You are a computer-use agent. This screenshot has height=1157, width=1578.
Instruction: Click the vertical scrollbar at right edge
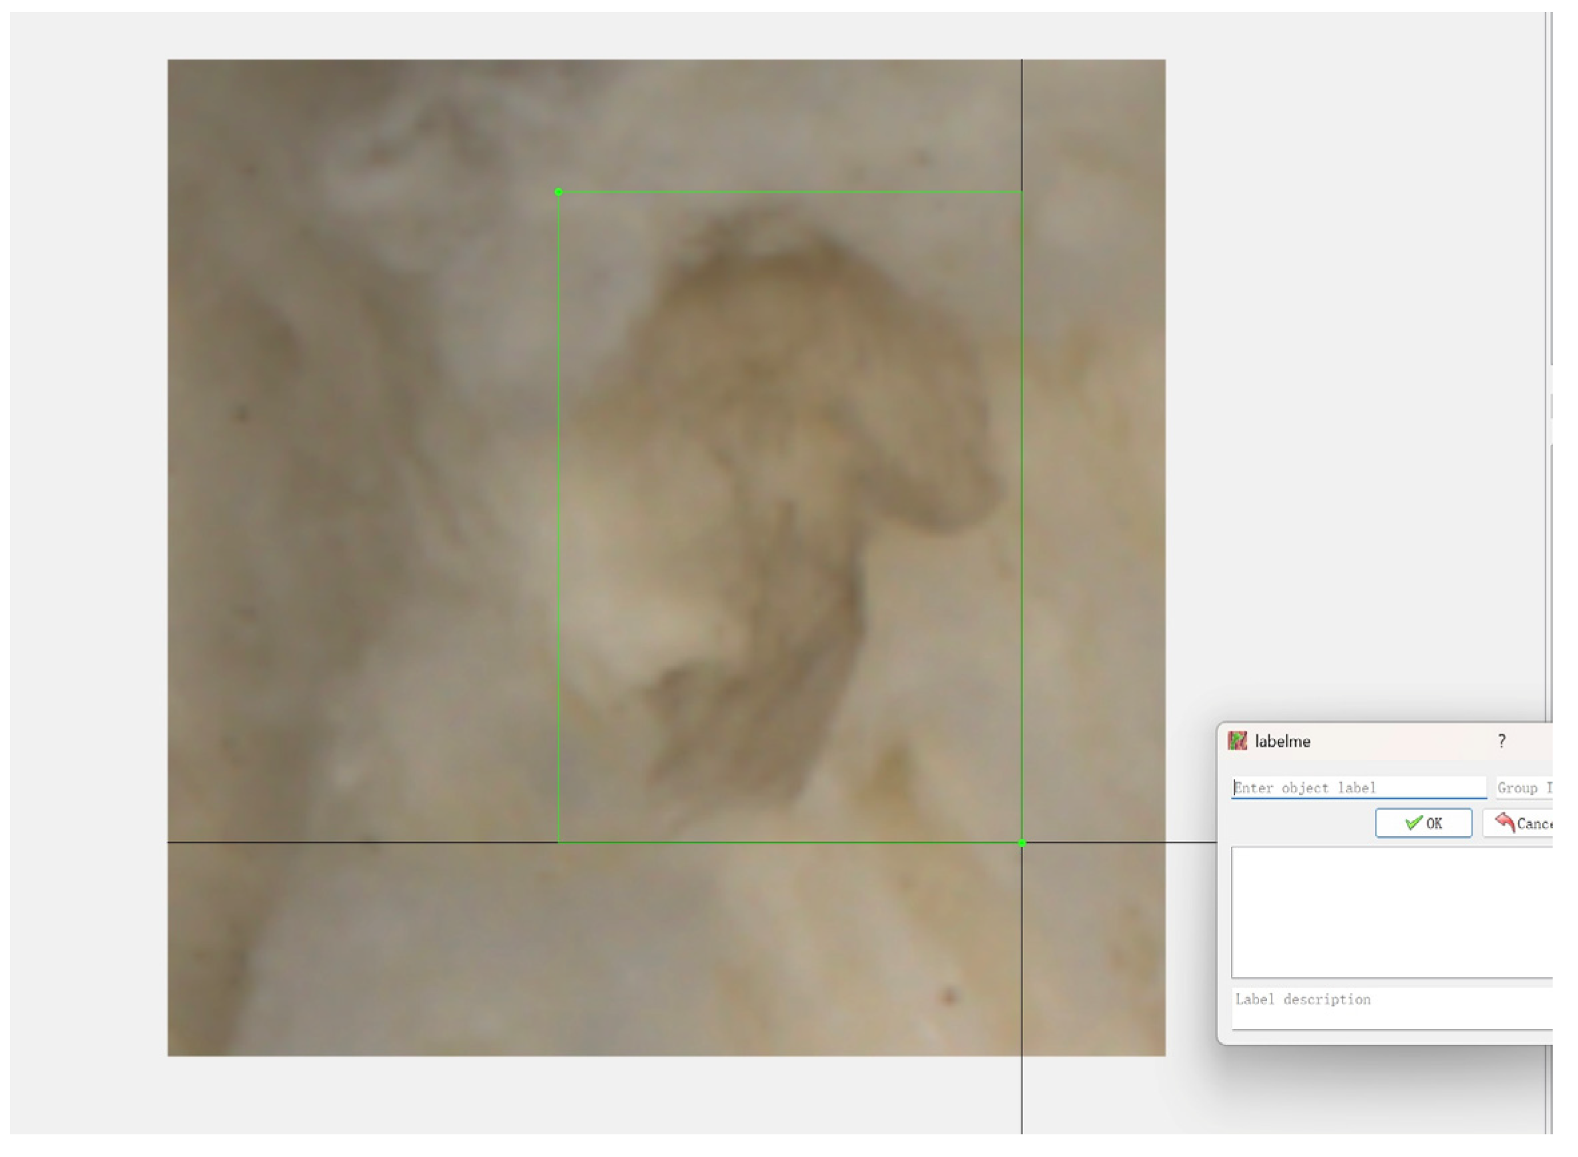(1549, 210)
